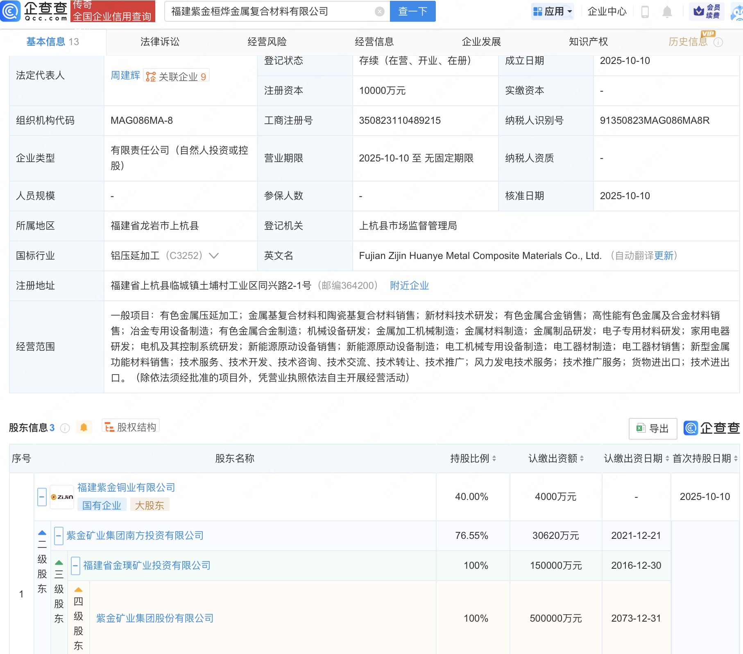Switch to the 法律诉讼 tab
Viewport: 743px width, 654px height.
160,42
